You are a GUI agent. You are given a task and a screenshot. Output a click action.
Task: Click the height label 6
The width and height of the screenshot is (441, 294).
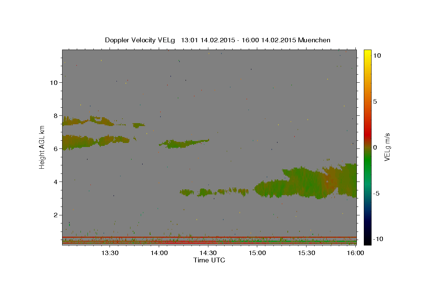coord(55,148)
